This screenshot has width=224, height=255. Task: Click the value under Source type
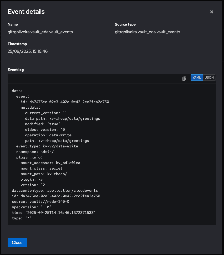tap(147, 32)
